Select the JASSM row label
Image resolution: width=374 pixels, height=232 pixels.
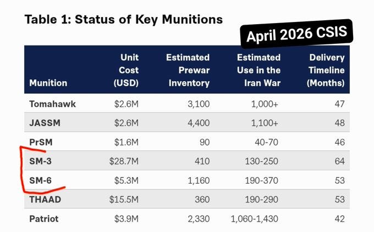45,123
